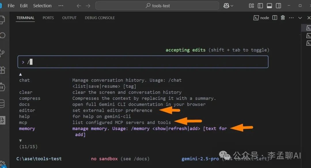Click 'list configured MCP servers and tools' description
This screenshot has width=311, height=168.
(122, 123)
